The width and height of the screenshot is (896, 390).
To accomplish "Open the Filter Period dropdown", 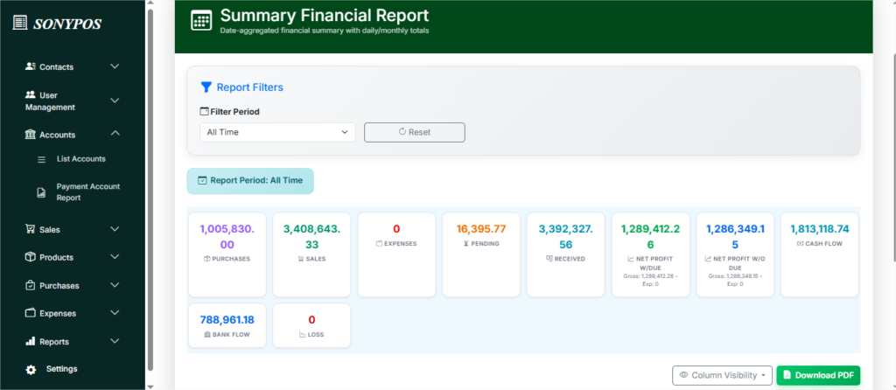I will click(277, 132).
